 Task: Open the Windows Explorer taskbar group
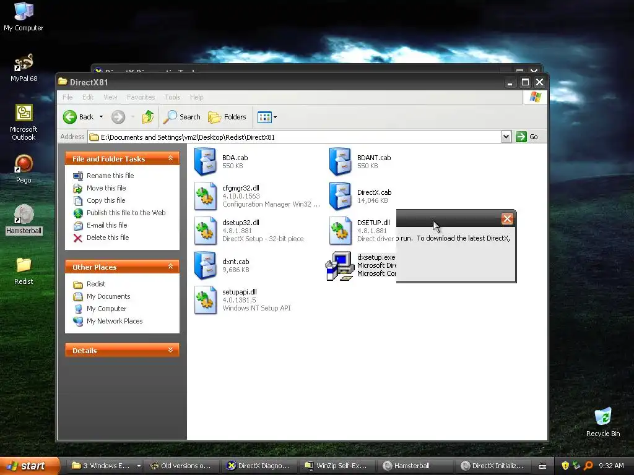coord(106,466)
